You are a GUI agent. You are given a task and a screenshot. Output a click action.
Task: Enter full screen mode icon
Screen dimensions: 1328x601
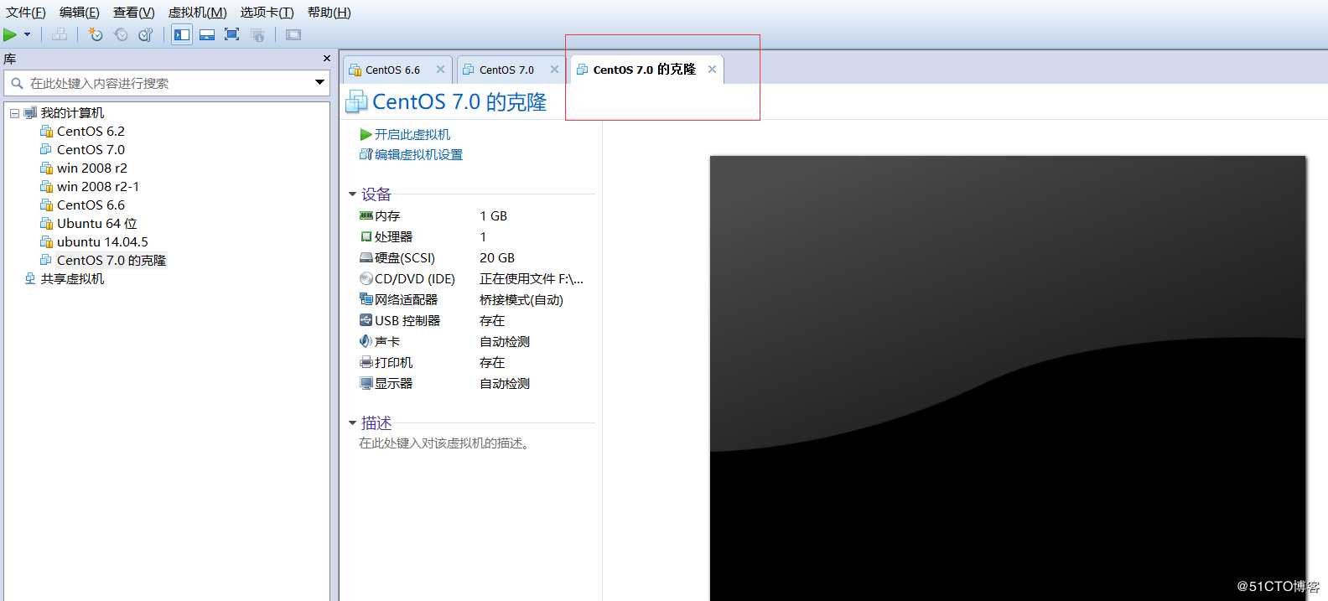232,34
